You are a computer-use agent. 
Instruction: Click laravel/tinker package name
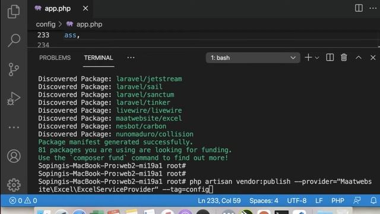(x=143, y=102)
